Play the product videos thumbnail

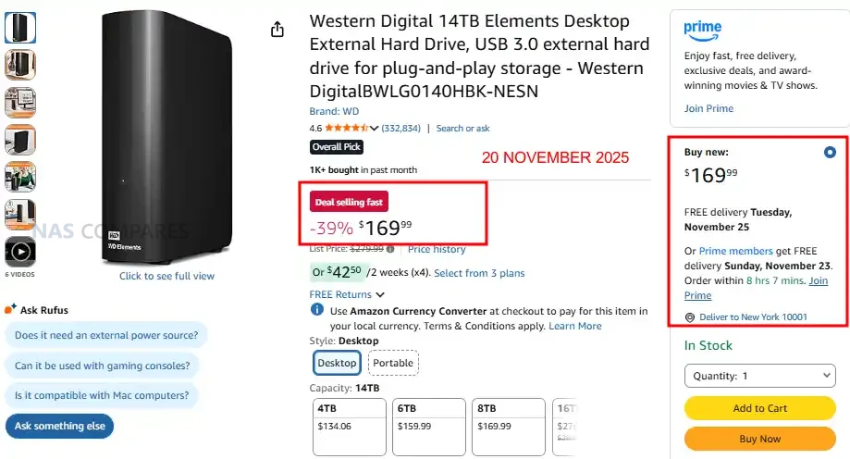[x=20, y=253]
